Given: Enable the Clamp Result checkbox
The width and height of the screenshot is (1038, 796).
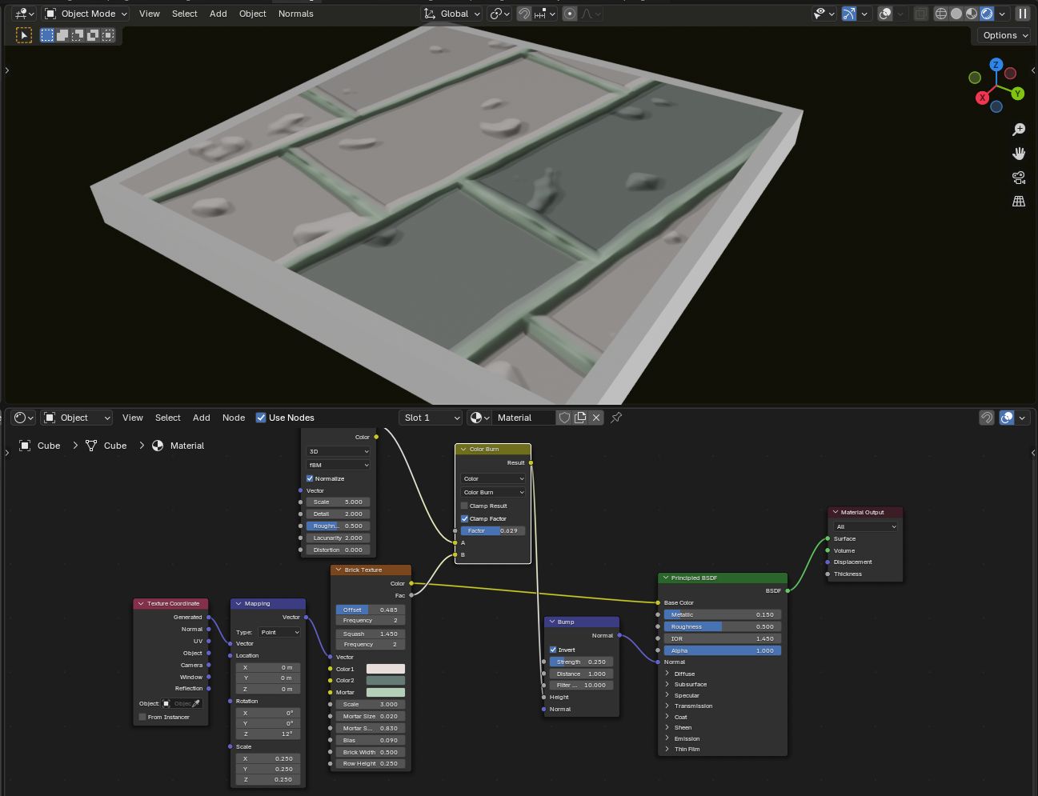Looking at the screenshot, I should pyautogui.click(x=464, y=506).
